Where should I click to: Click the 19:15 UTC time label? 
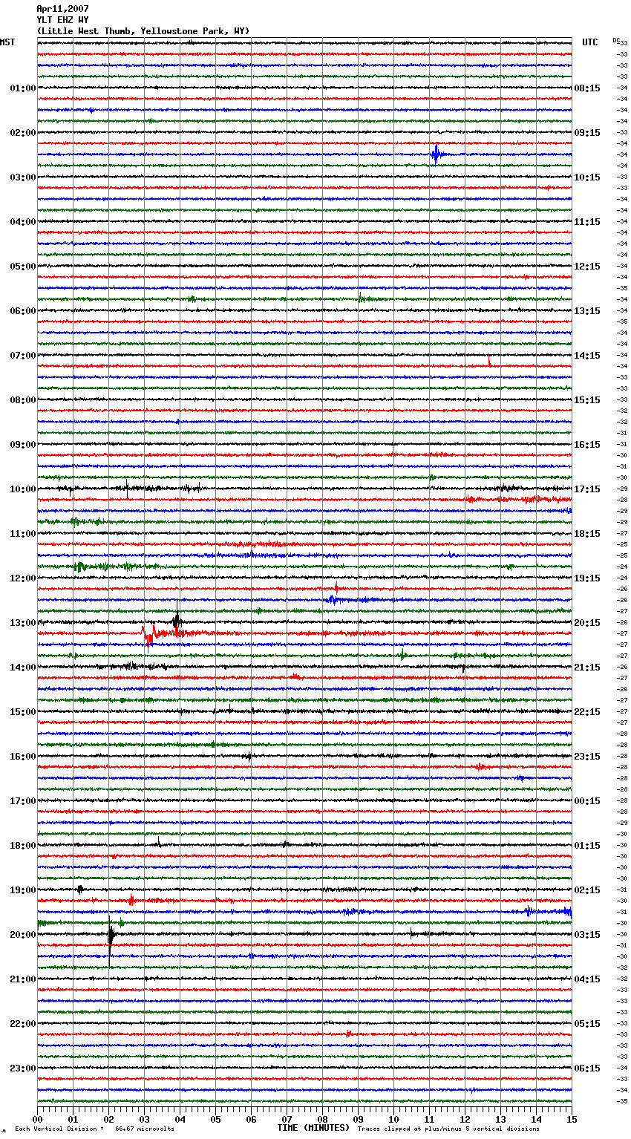click(x=587, y=578)
